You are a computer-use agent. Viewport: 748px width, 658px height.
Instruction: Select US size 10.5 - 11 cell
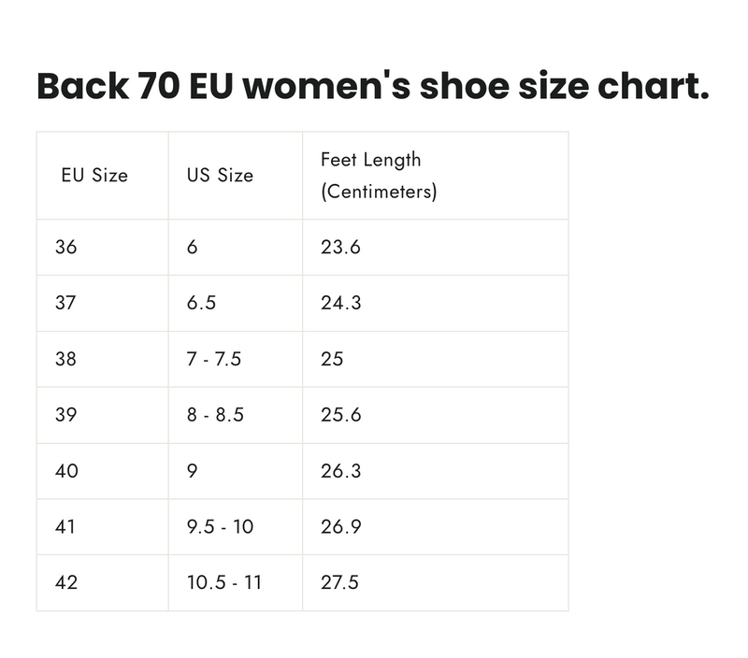coord(224,583)
